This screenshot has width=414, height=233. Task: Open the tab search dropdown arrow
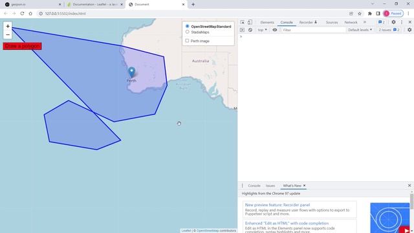pos(373,4)
